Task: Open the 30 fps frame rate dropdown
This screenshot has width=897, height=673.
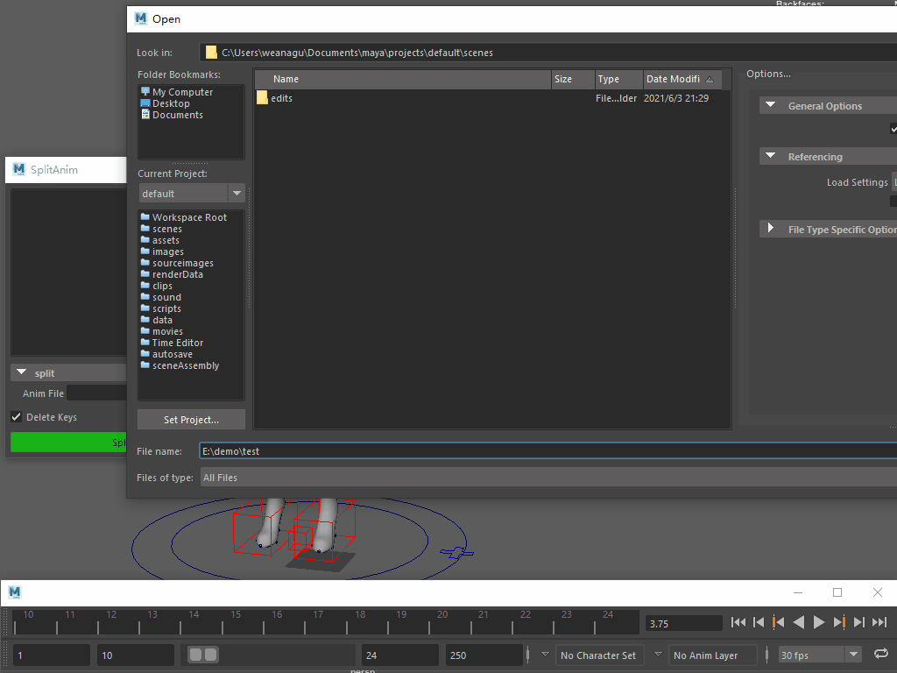Action: click(853, 655)
